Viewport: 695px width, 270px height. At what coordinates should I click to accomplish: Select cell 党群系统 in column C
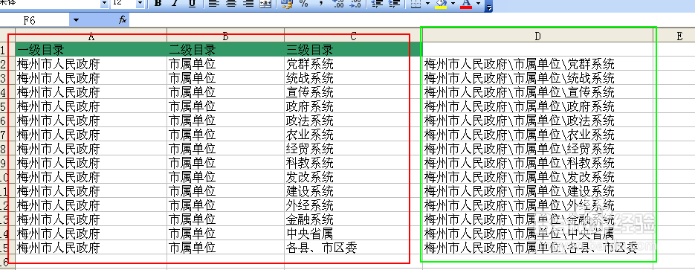coord(353,64)
